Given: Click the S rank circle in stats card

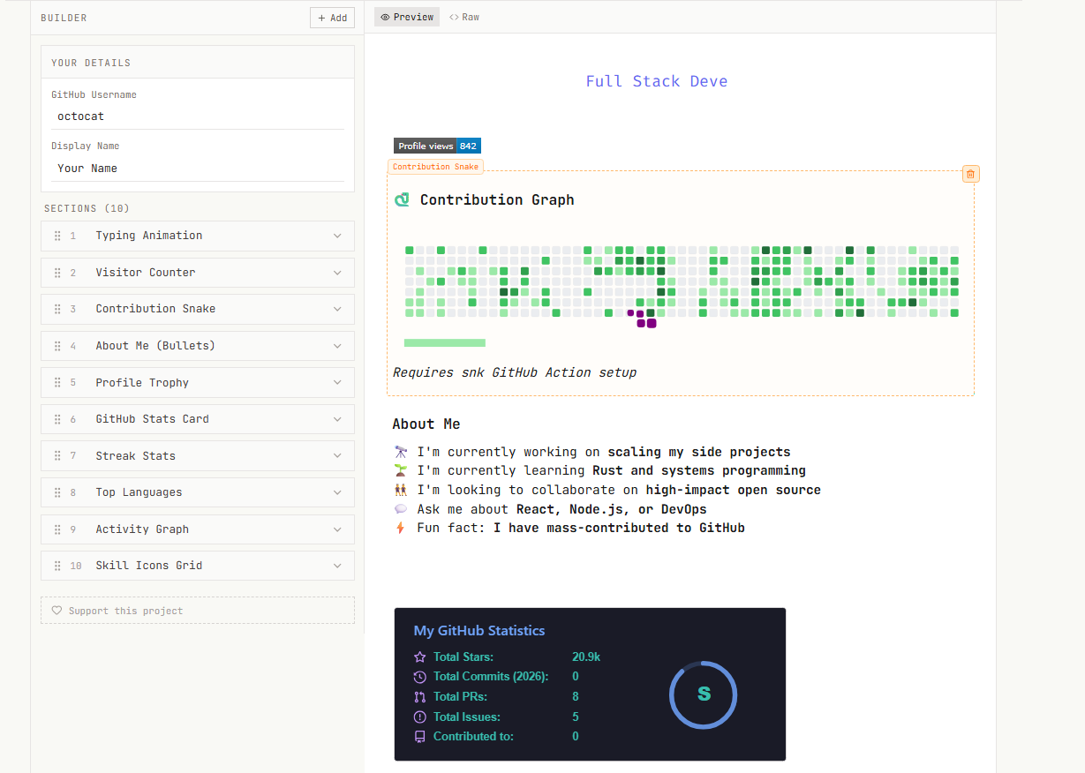Looking at the screenshot, I should click(x=704, y=694).
